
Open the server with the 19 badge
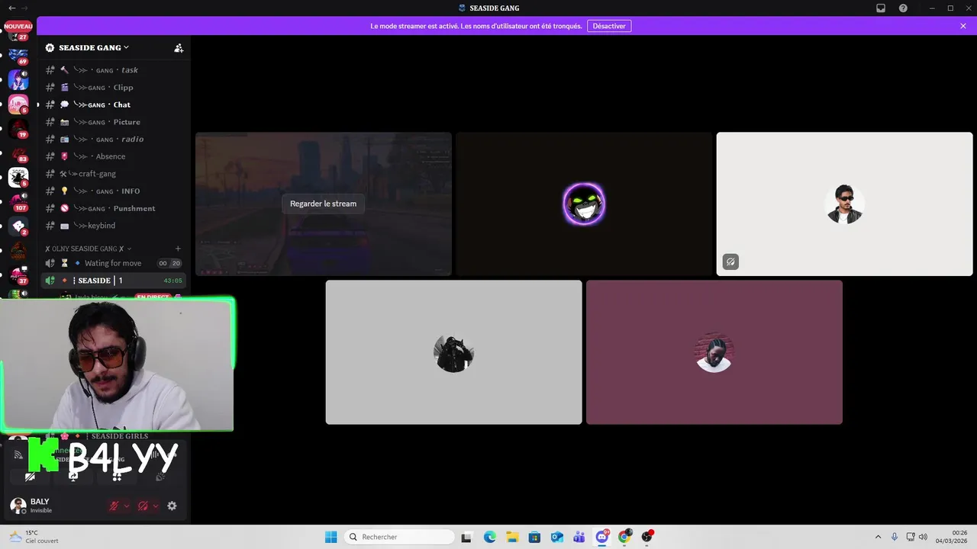tap(18, 128)
